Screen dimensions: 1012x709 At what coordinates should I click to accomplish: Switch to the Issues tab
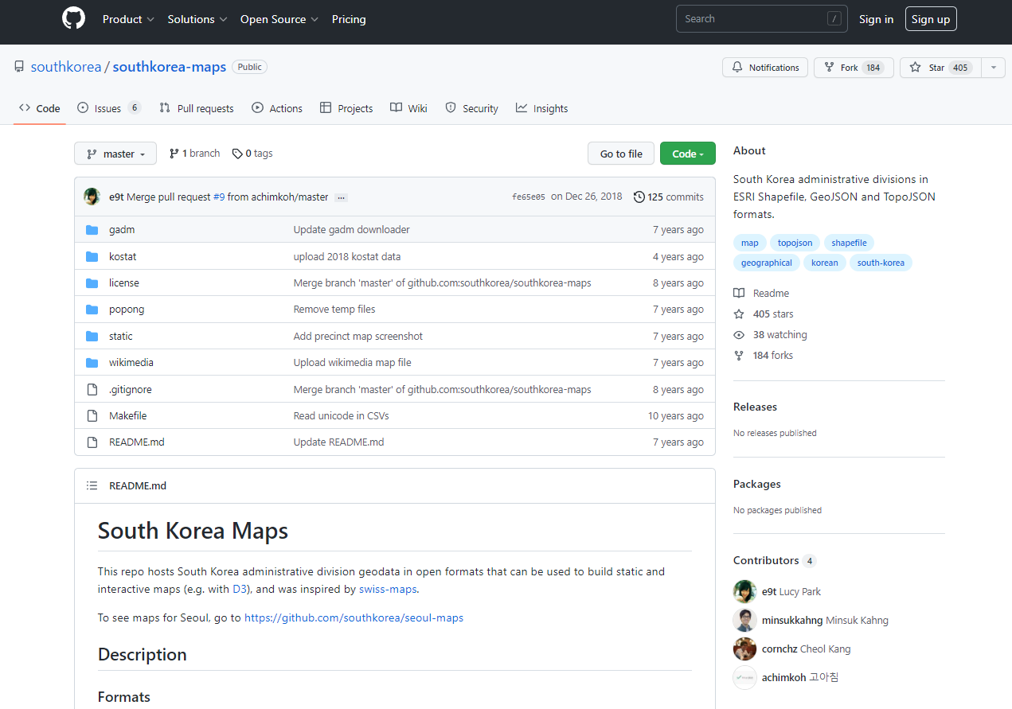click(109, 108)
